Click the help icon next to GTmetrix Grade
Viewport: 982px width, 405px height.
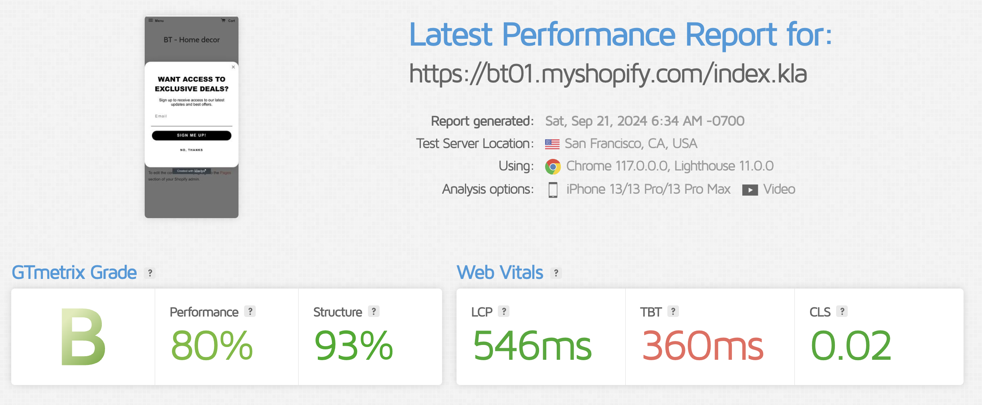click(150, 273)
